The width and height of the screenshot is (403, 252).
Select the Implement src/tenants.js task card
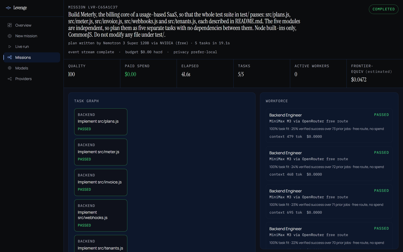click(x=101, y=244)
